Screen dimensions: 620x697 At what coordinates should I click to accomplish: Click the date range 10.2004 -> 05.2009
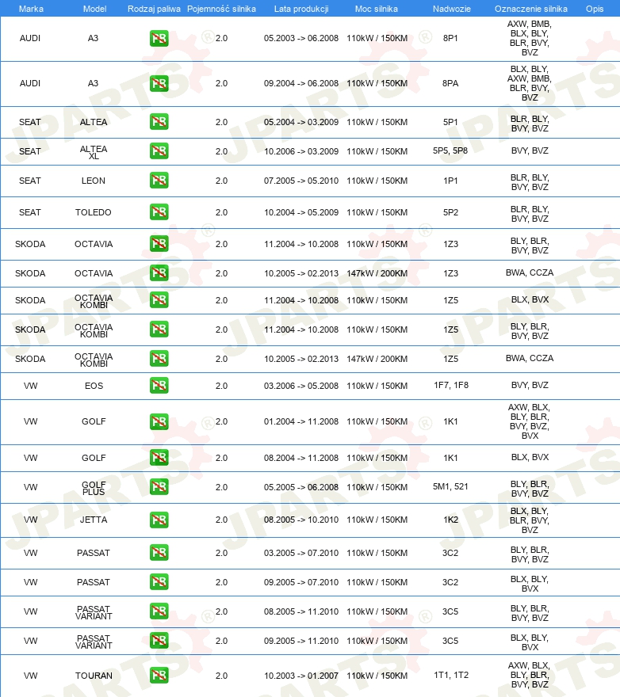[300, 212]
